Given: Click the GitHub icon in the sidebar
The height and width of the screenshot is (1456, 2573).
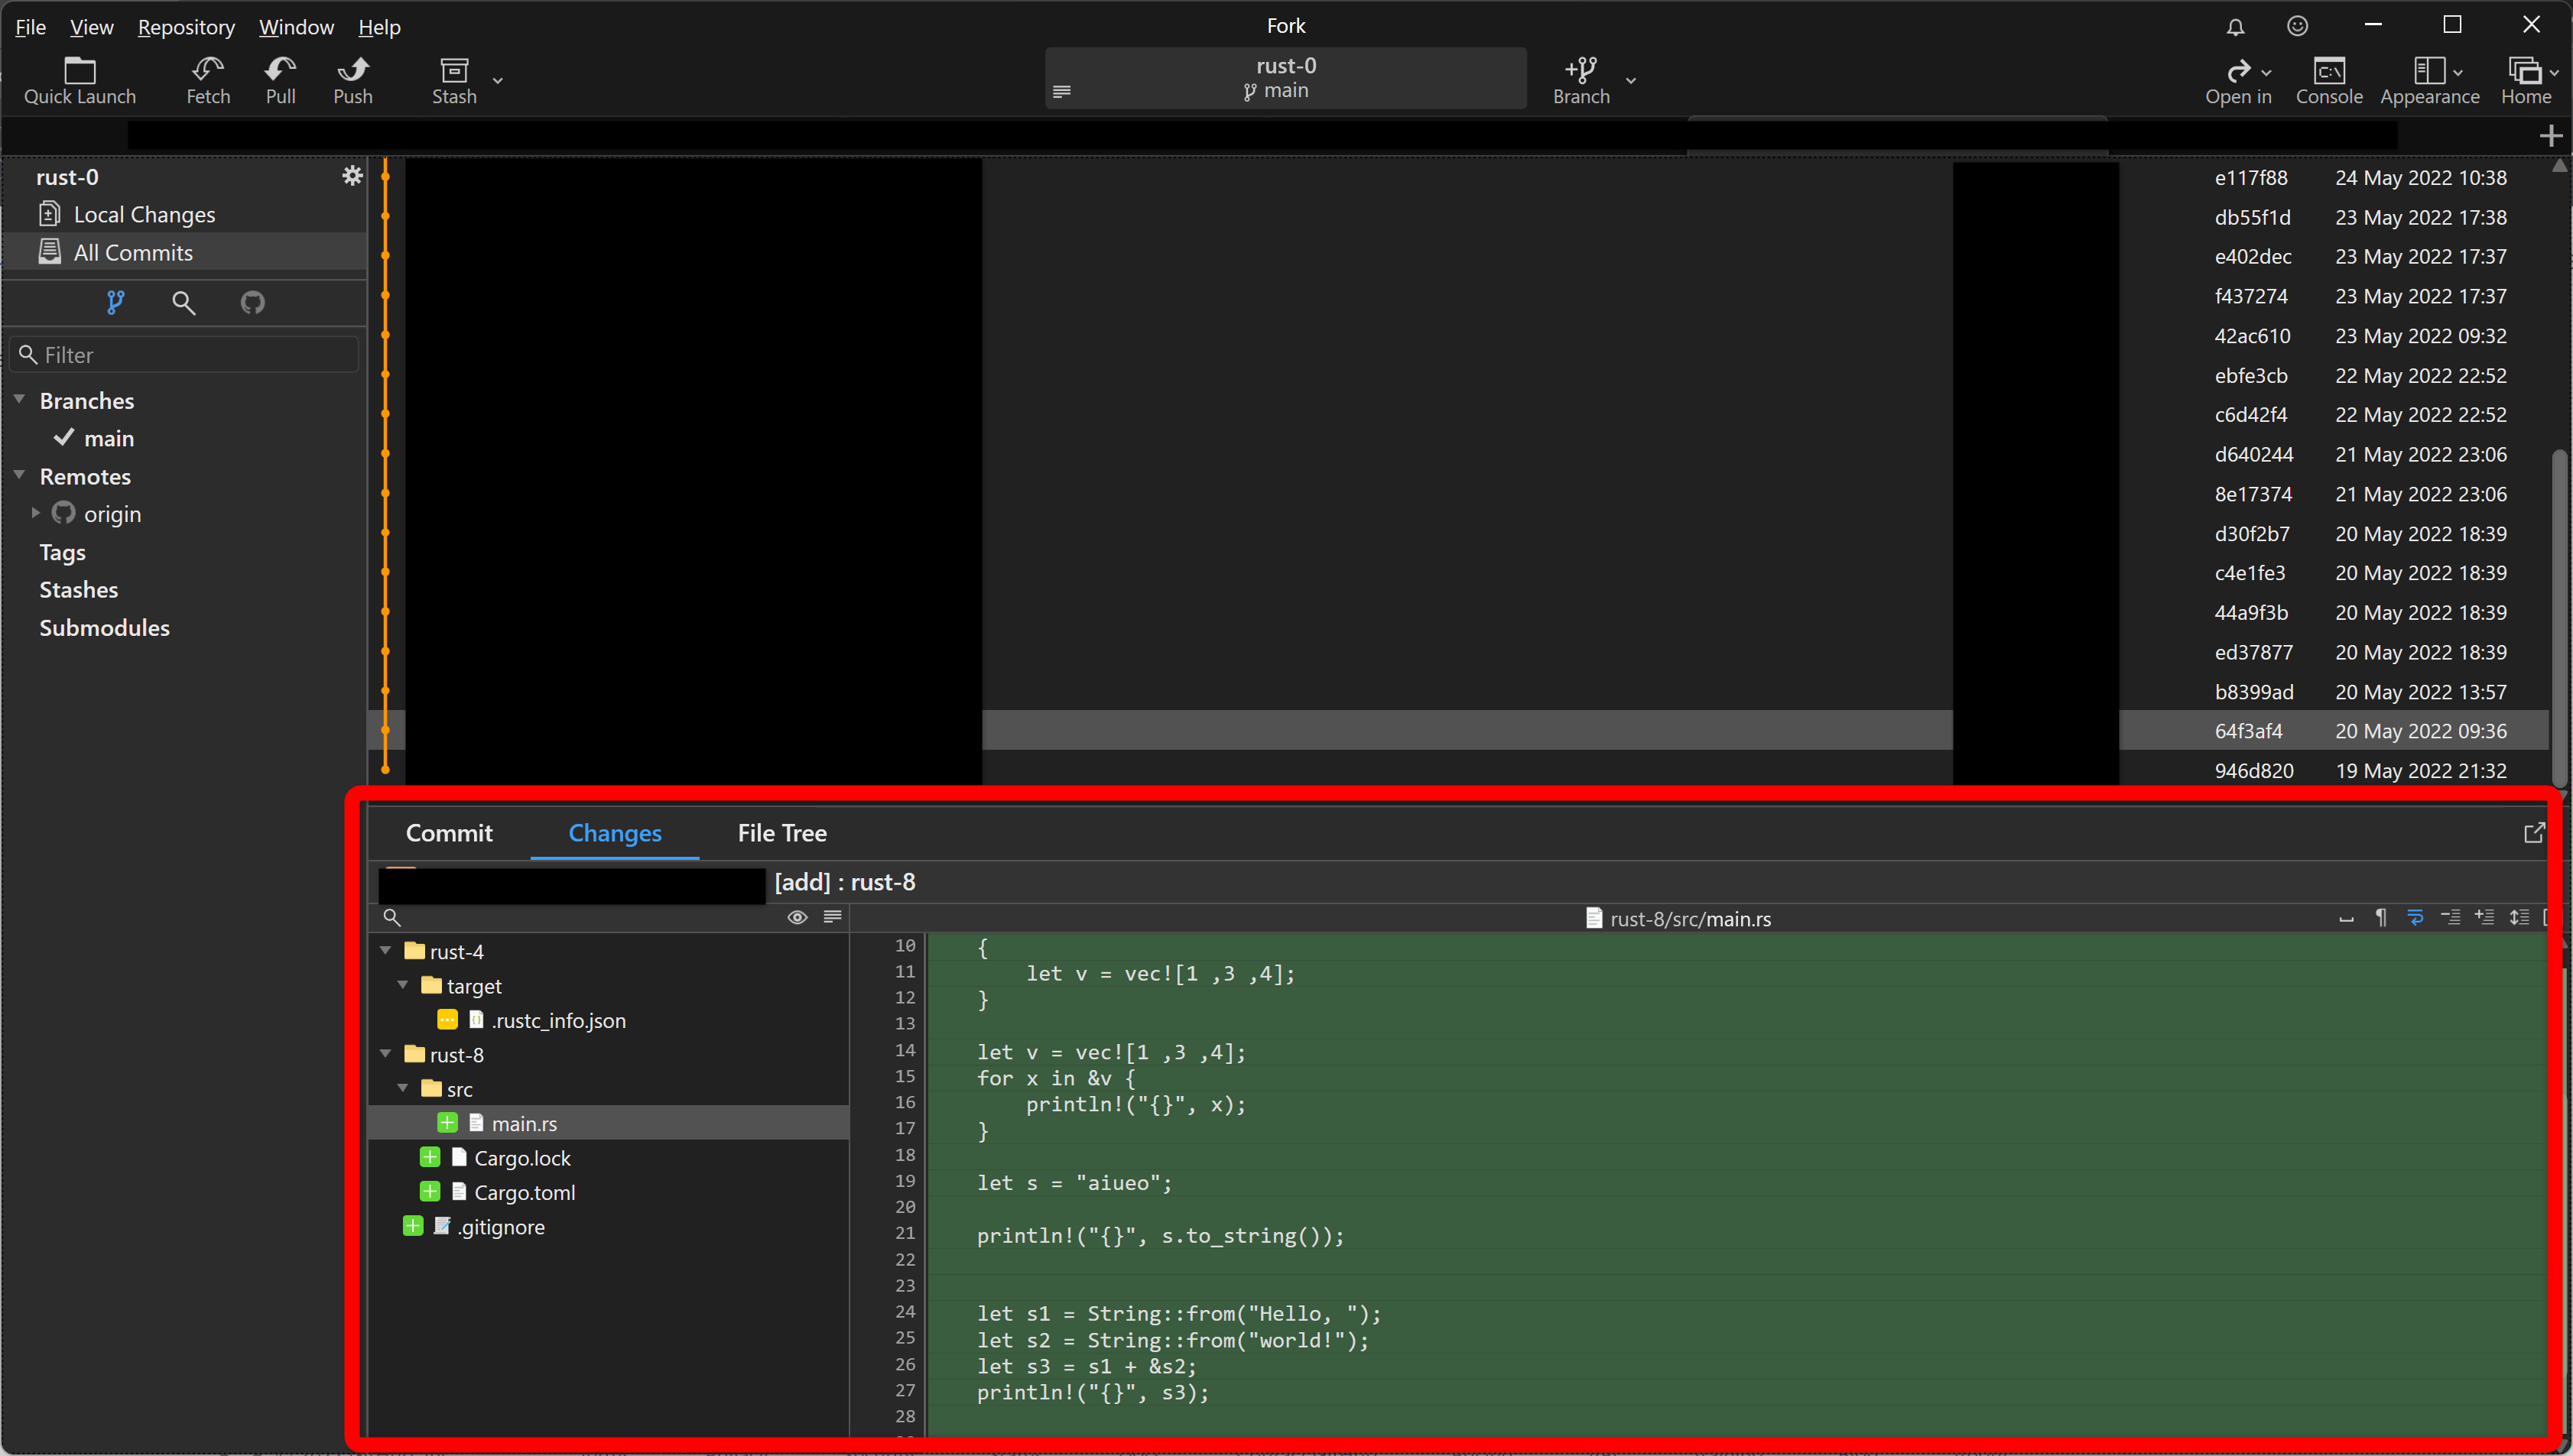Looking at the screenshot, I should tap(252, 302).
